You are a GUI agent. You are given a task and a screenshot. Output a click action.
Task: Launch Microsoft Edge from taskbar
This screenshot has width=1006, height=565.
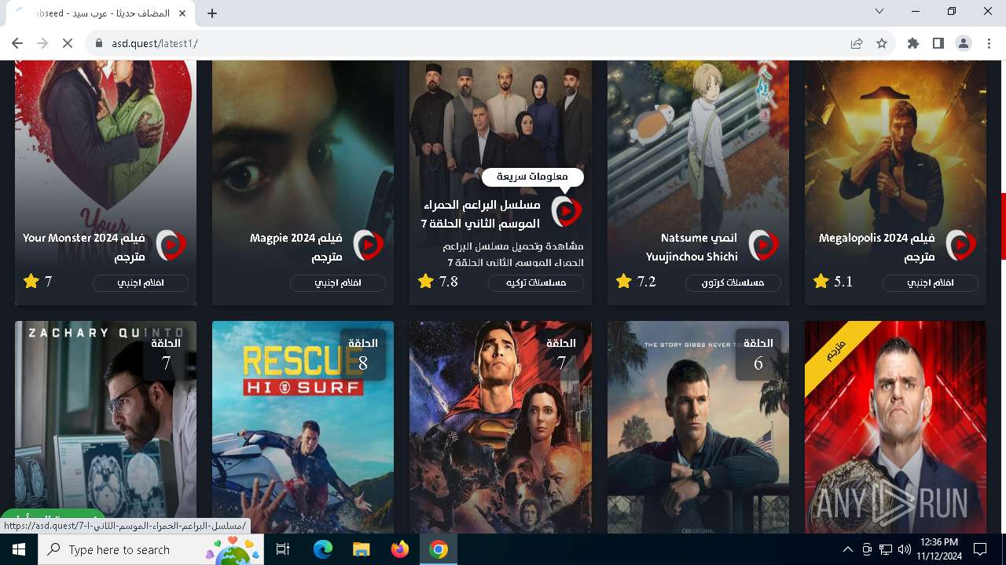[323, 549]
